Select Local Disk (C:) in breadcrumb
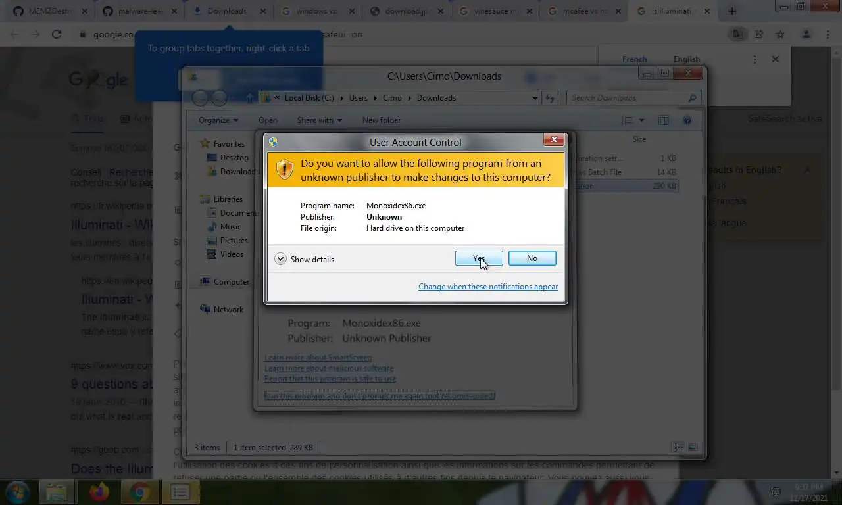The width and height of the screenshot is (842, 505). click(309, 98)
